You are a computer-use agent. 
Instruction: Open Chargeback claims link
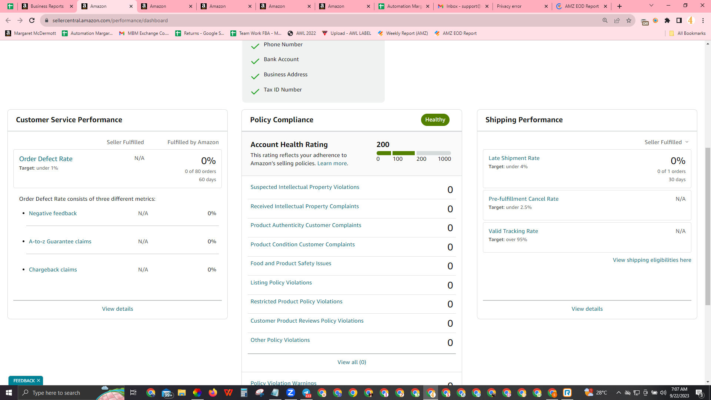pyautogui.click(x=53, y=270)
